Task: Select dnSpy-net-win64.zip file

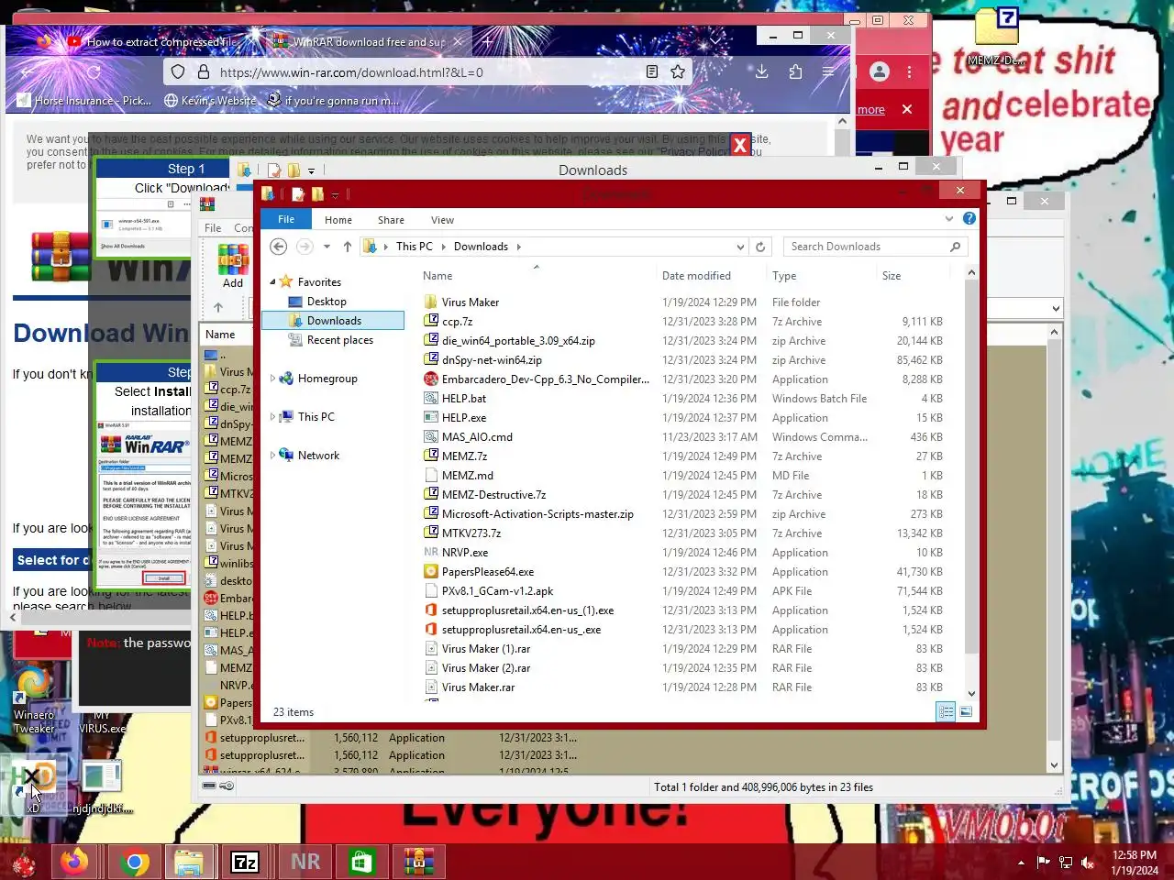Action: tap(492, 360)
